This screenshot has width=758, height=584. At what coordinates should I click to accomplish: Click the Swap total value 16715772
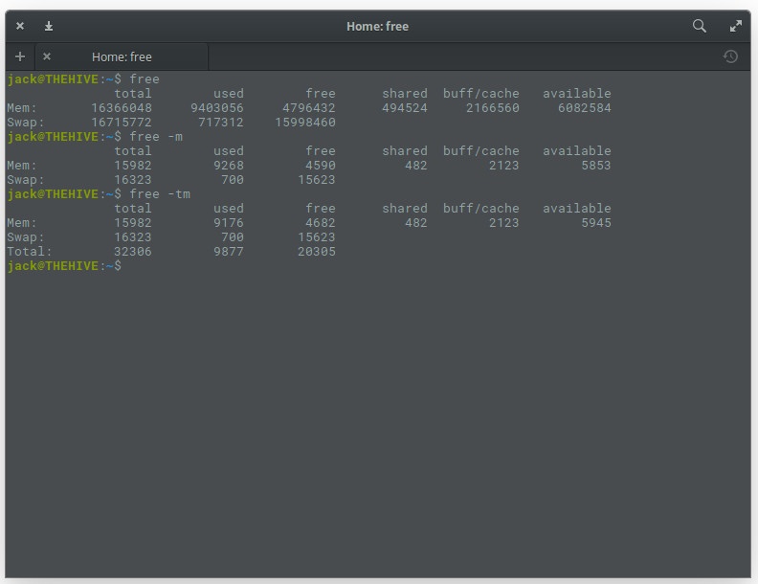pos(122,122)
